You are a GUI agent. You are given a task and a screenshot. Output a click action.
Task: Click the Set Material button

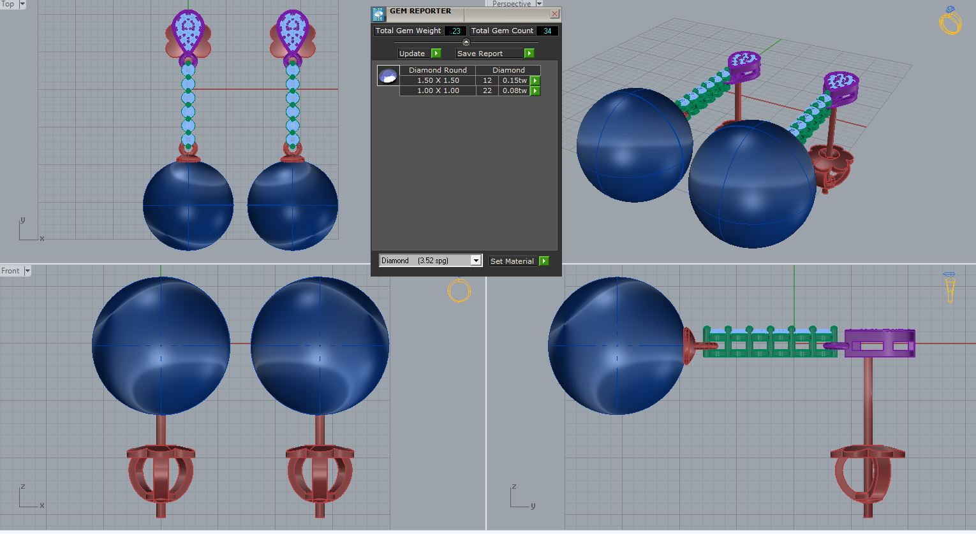tap(514, 261)
